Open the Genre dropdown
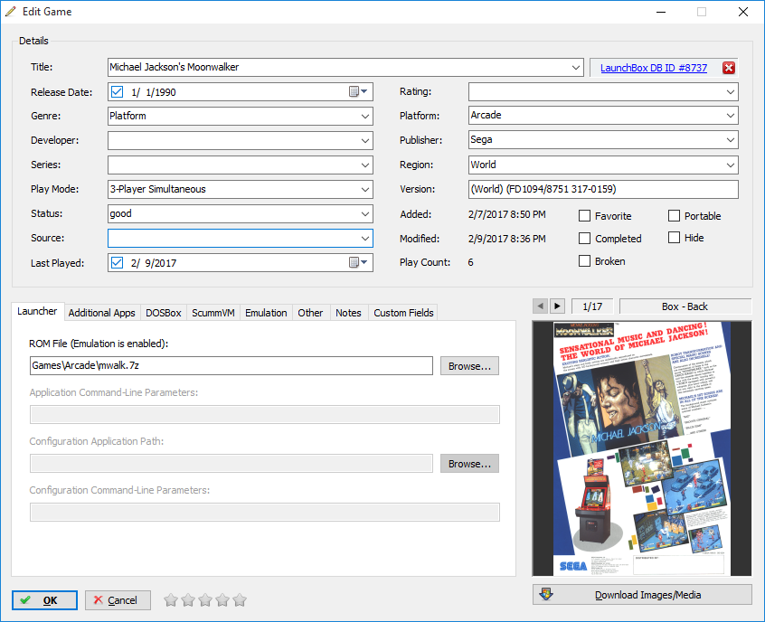This screenshot has width=765, height=622. coord(365,116)
